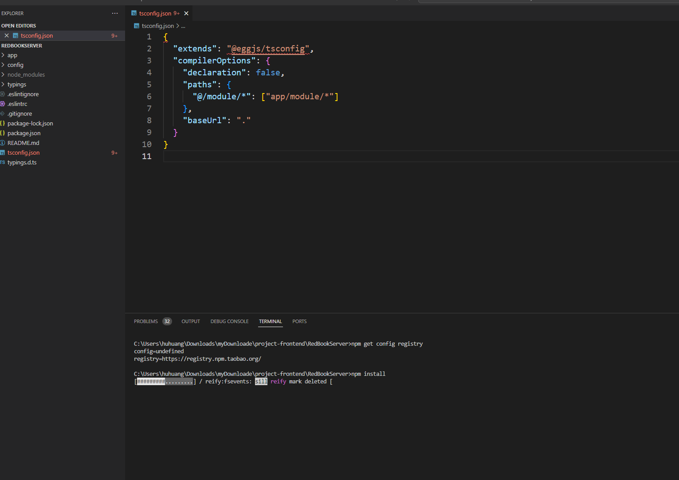
Task: Expand the typings folder
Action: [3, 84]
